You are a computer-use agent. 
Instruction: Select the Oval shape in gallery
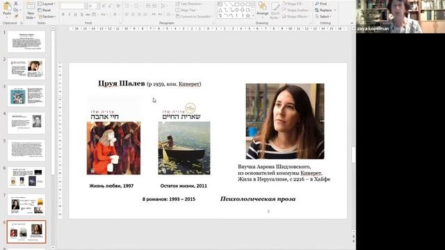click(243, 4)
